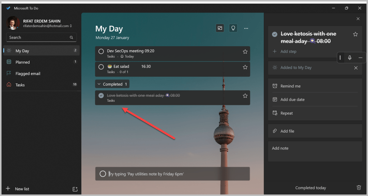Star the Dev SecOps meeting task
This screenshot has height=196, width=368.
point(245,52)
